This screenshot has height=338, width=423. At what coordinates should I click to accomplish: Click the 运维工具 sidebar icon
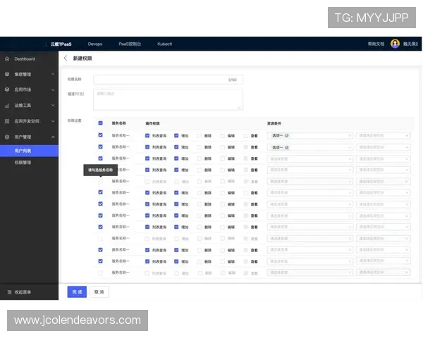coord(7,105)
